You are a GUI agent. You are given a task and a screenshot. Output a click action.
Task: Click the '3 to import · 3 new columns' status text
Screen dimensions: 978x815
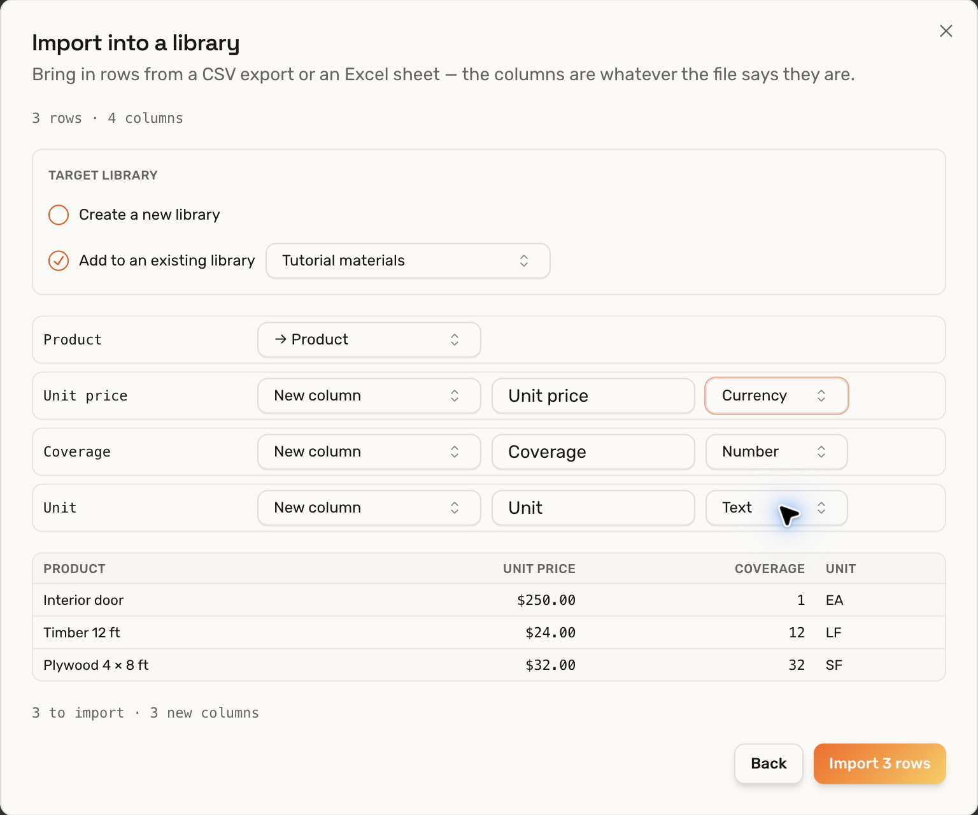(145, 712)
